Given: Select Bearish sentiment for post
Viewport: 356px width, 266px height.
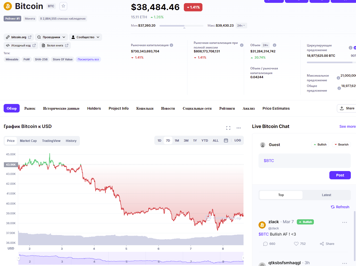Looking at the screenshot, I should tap(341, 144).
